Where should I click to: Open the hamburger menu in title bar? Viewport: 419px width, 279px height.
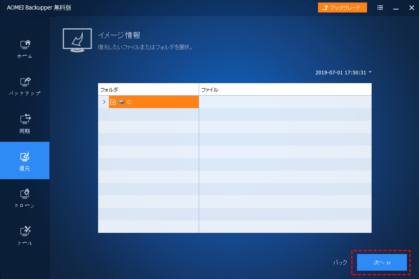tap(380, 8)
